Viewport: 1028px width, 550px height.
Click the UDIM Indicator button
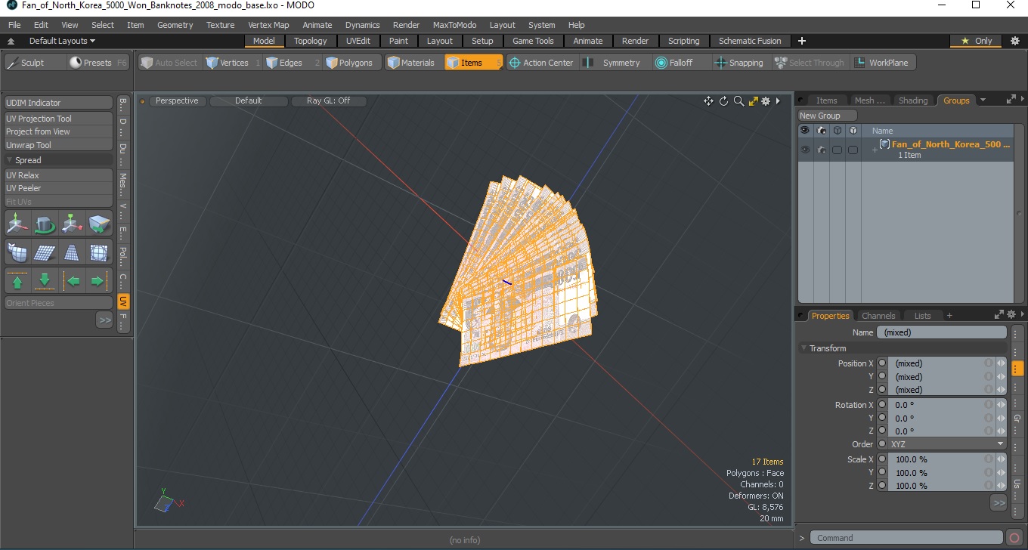pyautogui.click(x=59, y=103)
